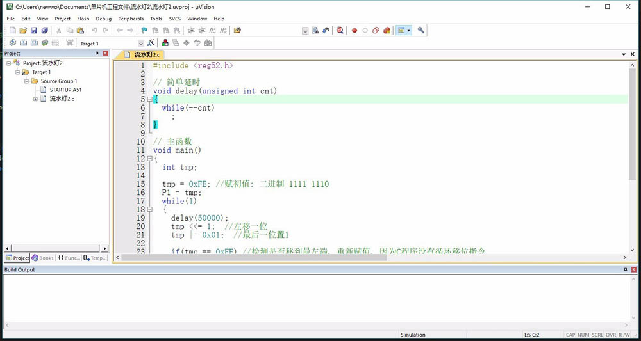This screenshot has width=641, height=341.
Task: Insert breakpoint red dot icon
Action: tap(354, 30)
